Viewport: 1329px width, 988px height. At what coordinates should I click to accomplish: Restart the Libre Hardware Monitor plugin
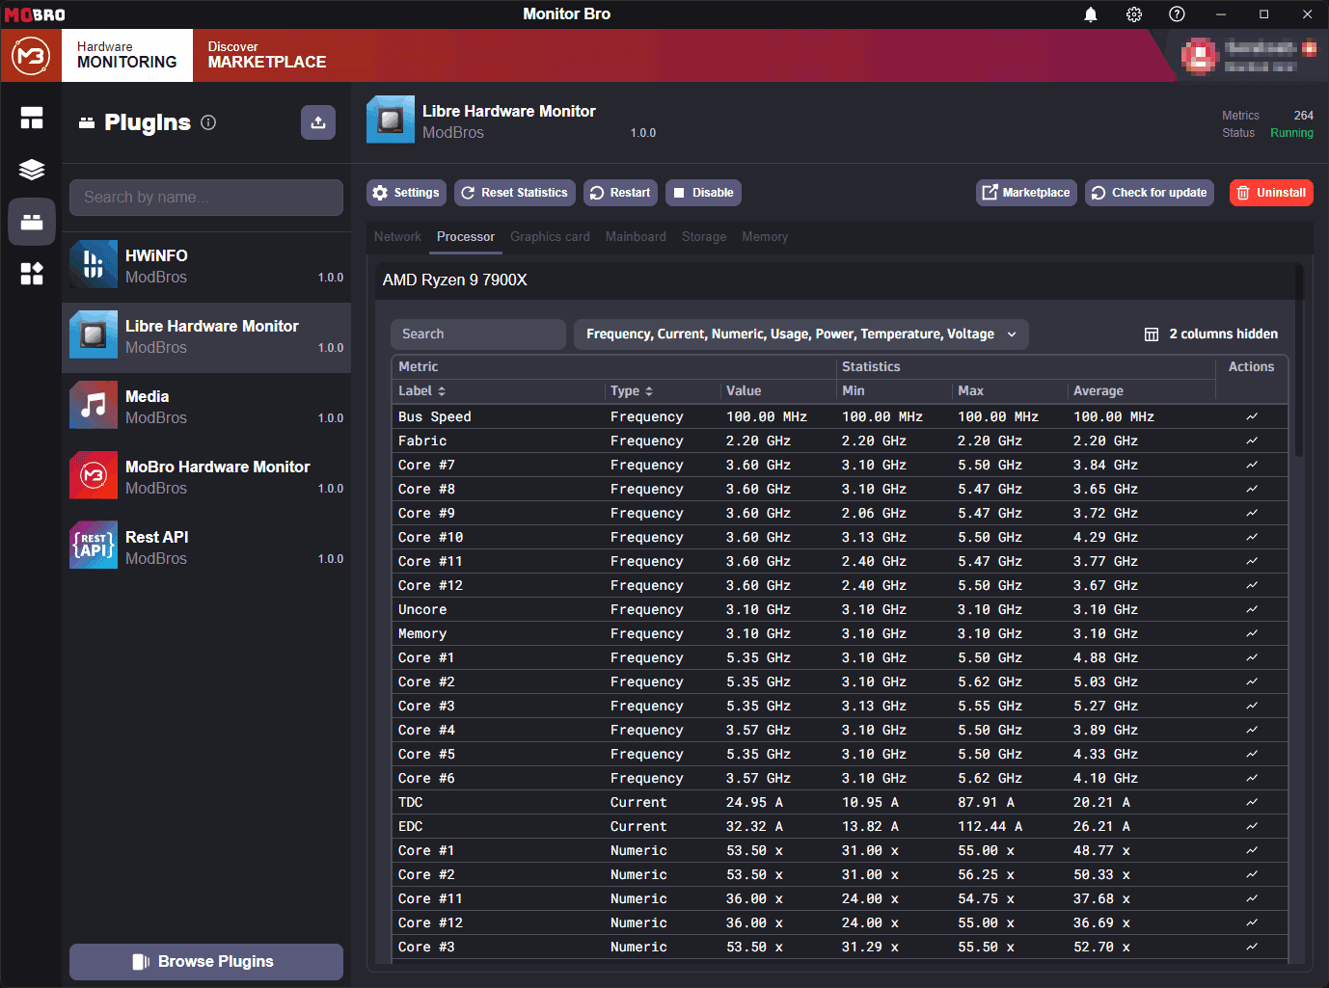(620, 193)
